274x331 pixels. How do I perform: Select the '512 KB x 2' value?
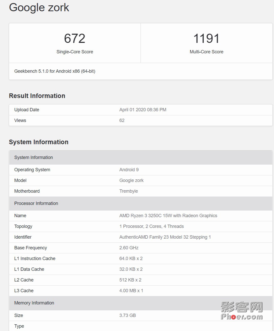[x=130, y=280]
